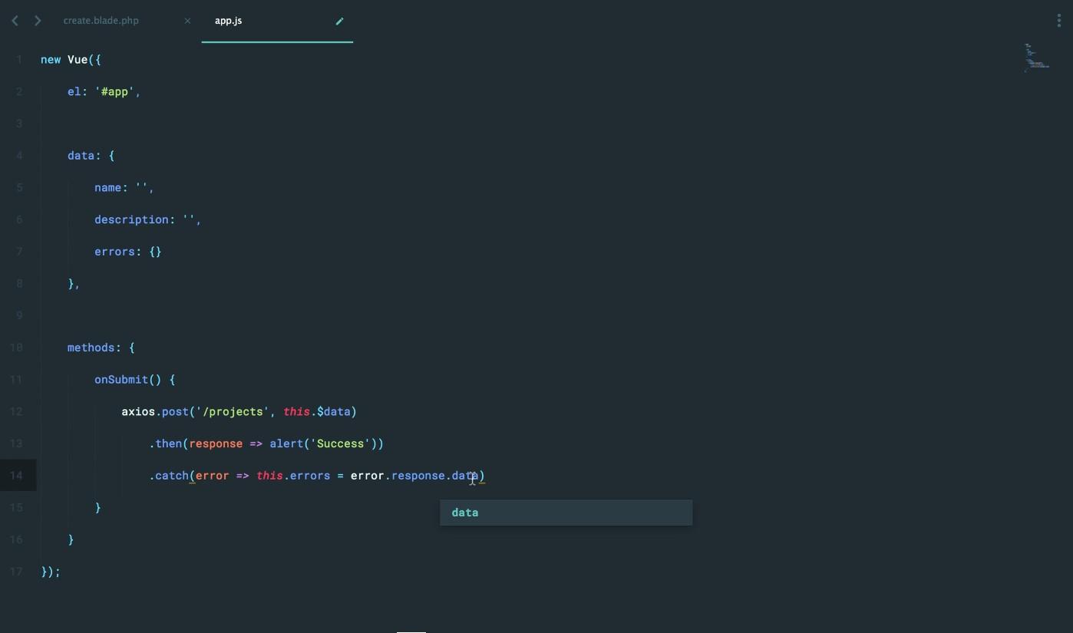Click "$data" on line 12
1073x633 pixels.
[x=333, y=412]
